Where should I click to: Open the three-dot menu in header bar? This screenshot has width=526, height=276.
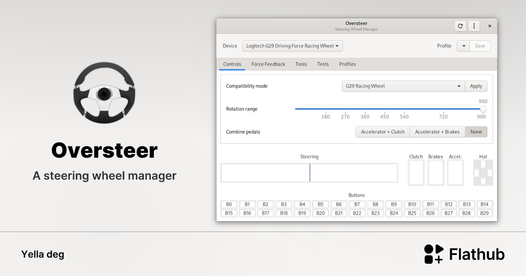[474, 26]
